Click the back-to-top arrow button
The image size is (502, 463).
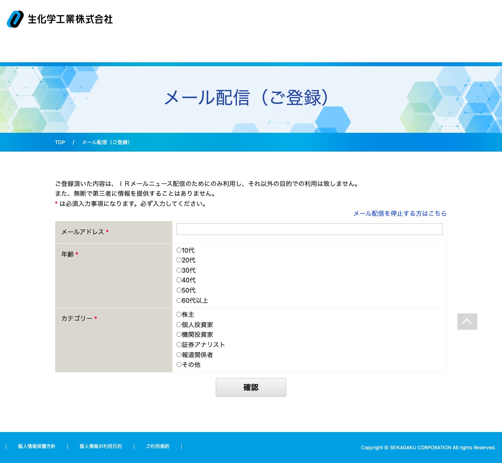click(x=467, y=322)
